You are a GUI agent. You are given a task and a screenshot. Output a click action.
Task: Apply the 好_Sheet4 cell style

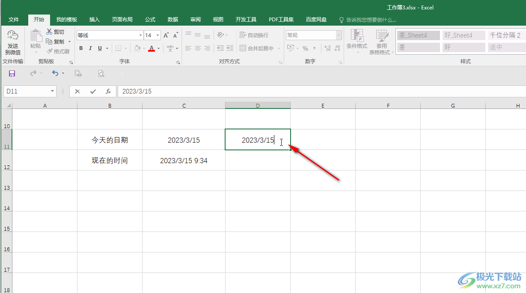click(464, 35)
